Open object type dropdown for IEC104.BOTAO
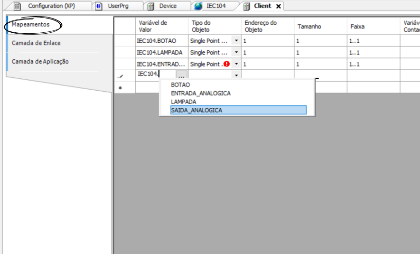 pos(236,41)
